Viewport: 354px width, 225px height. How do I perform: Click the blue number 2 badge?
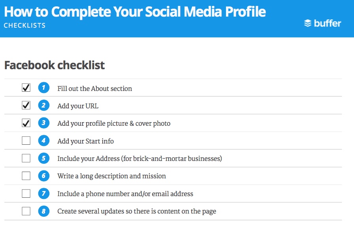pos(44,105)
